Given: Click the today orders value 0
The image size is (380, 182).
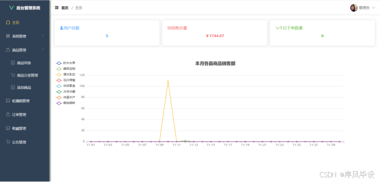Looking at the screenshot, I should tap(322, 36).
